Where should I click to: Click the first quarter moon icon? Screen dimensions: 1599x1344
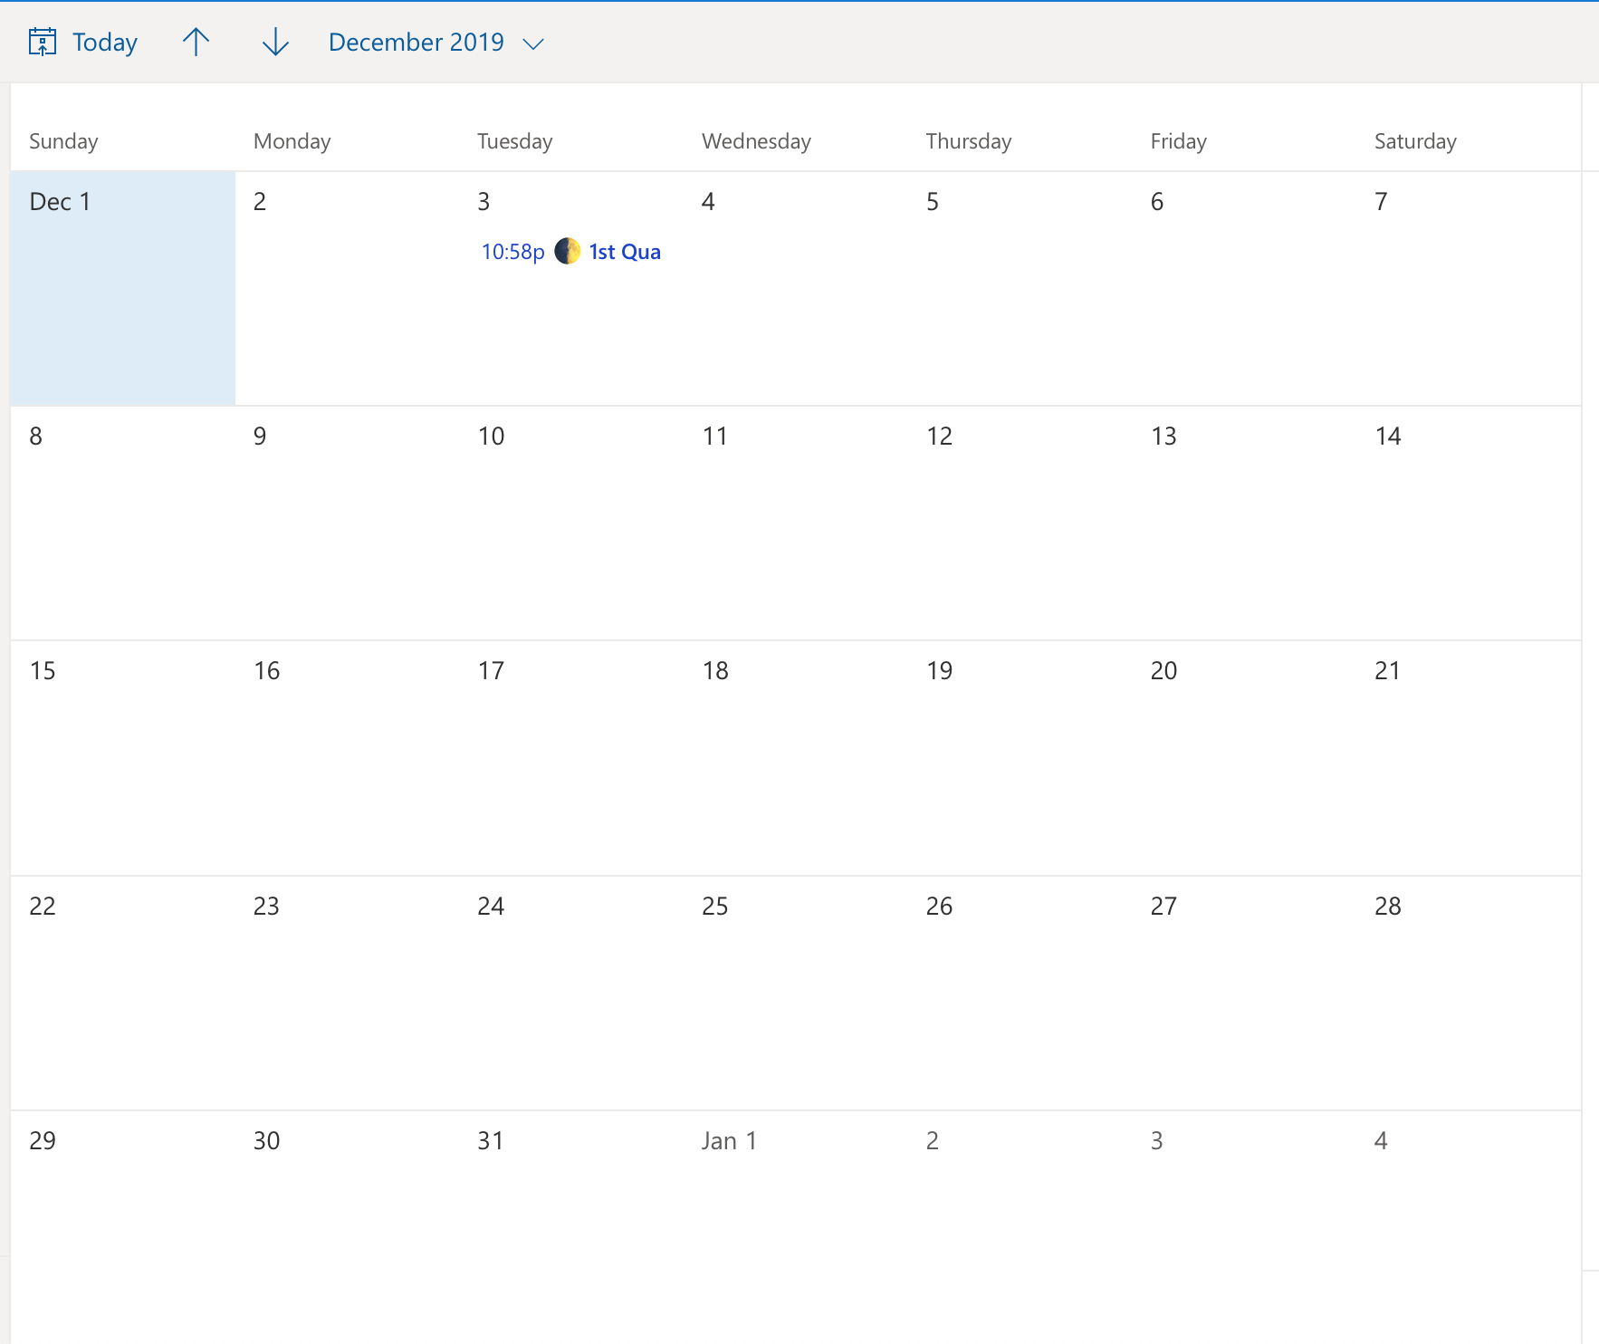[568, 251]
